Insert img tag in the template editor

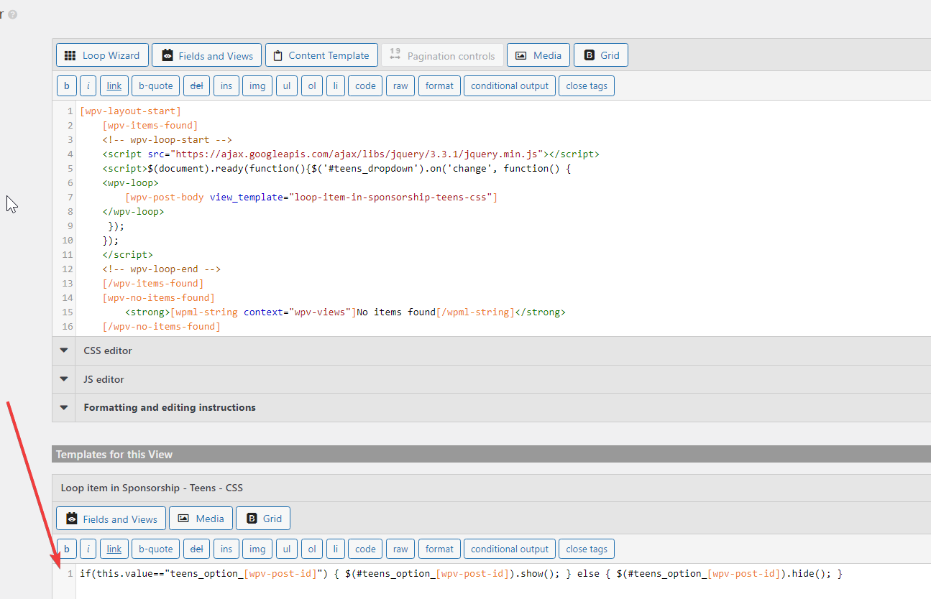(257, 549)
